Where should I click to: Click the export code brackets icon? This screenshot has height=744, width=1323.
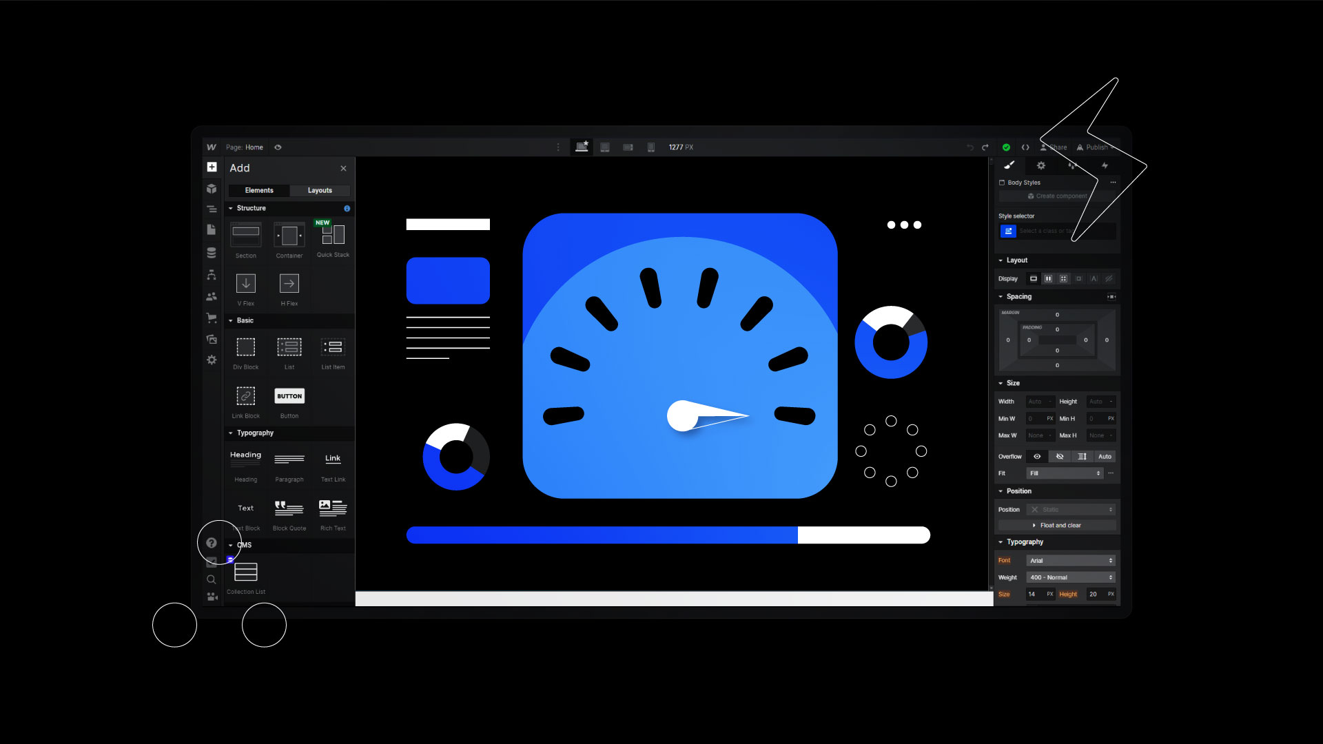coord(1025,147)
